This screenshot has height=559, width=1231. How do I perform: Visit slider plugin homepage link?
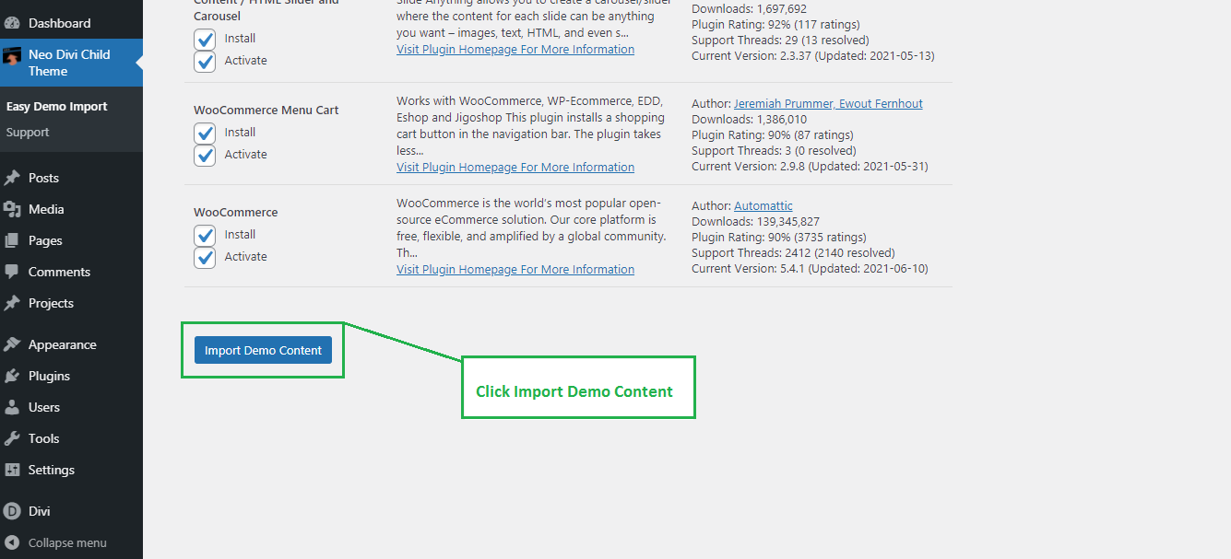pyautogui.click(x=515, y=50)
